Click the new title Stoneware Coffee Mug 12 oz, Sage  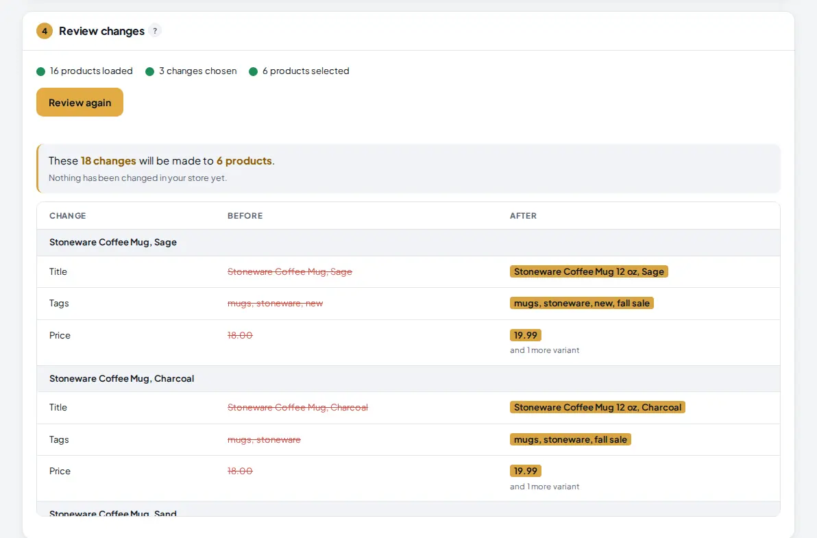click(589, 271)
